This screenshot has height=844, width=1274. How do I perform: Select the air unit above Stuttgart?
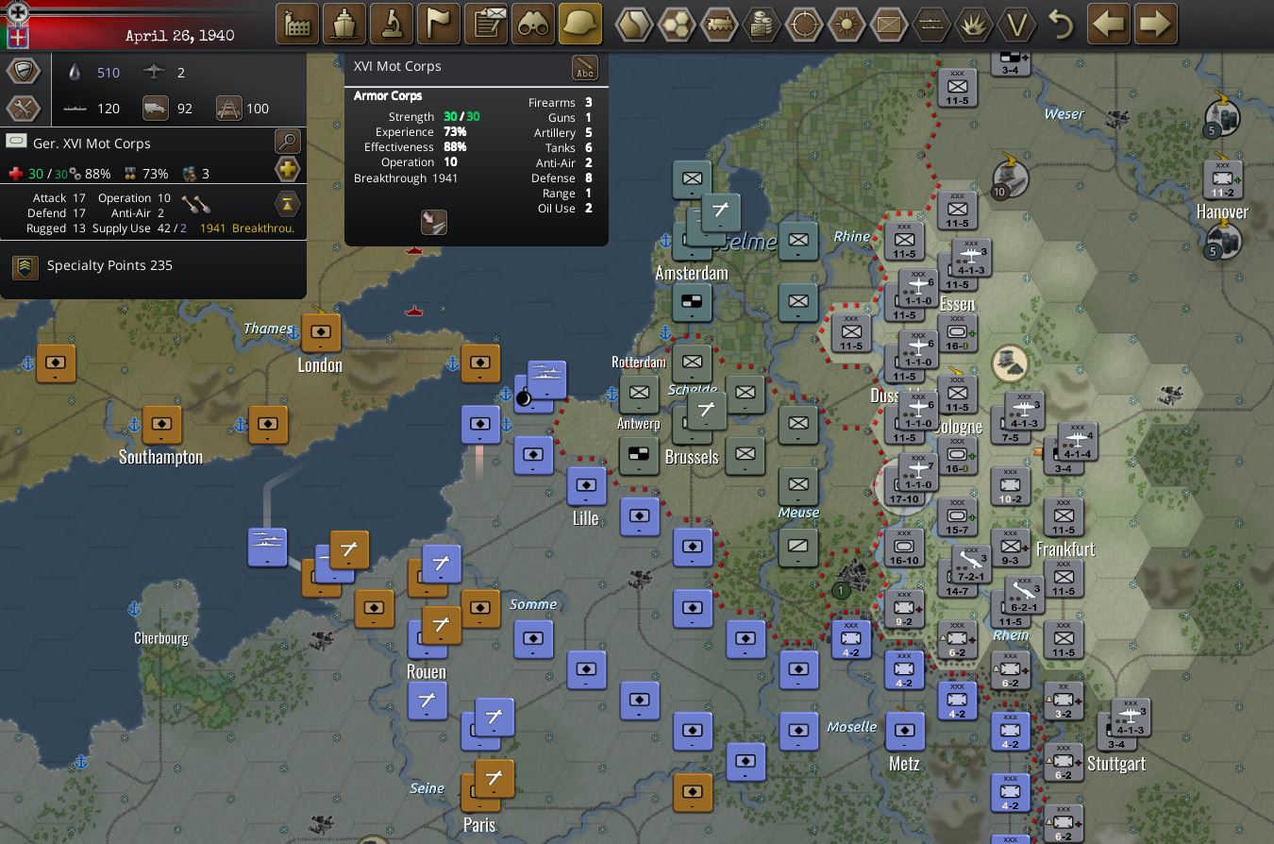point(1129,718)
